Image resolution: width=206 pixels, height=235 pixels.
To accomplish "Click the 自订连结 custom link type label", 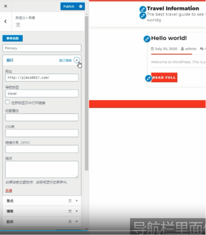I will point(65,60).
